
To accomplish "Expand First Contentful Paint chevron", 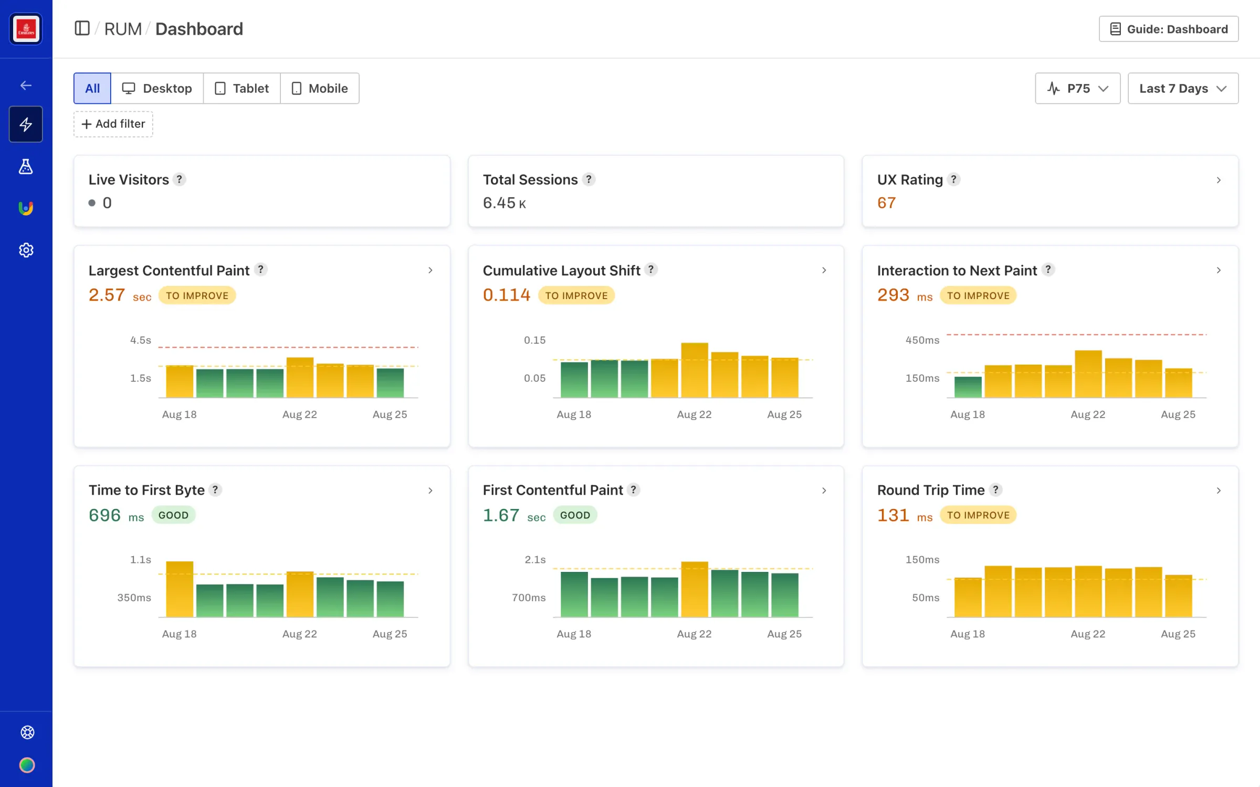I will pos(824,491).
